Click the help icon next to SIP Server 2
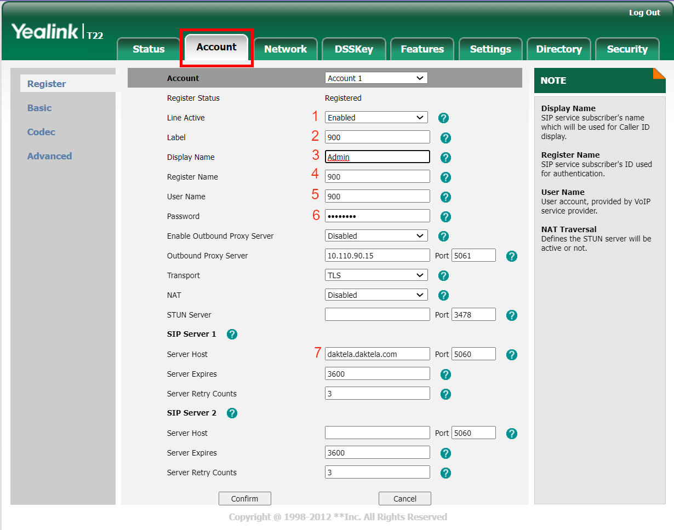Screen dimensions: 674x530 [232, 413]
